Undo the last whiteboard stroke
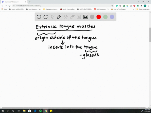The image size is (151, 113). point(39,17)
